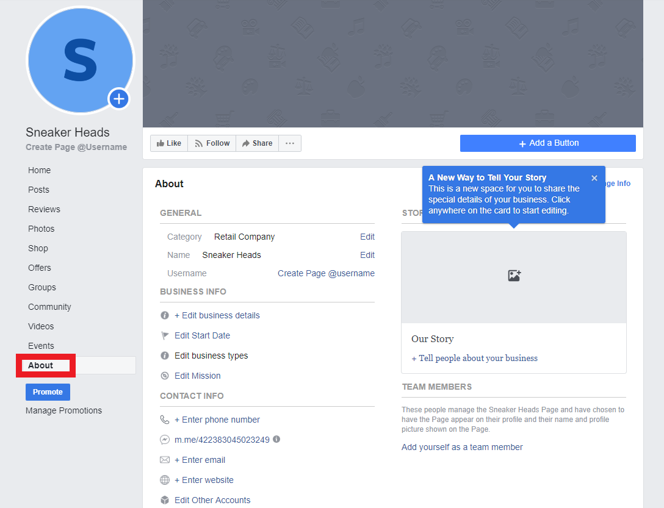Click + Tell people about your business

474,358
